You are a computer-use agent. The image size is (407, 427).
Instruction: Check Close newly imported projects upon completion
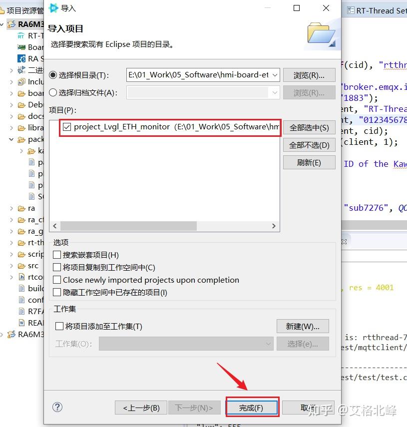pos(56,280)
